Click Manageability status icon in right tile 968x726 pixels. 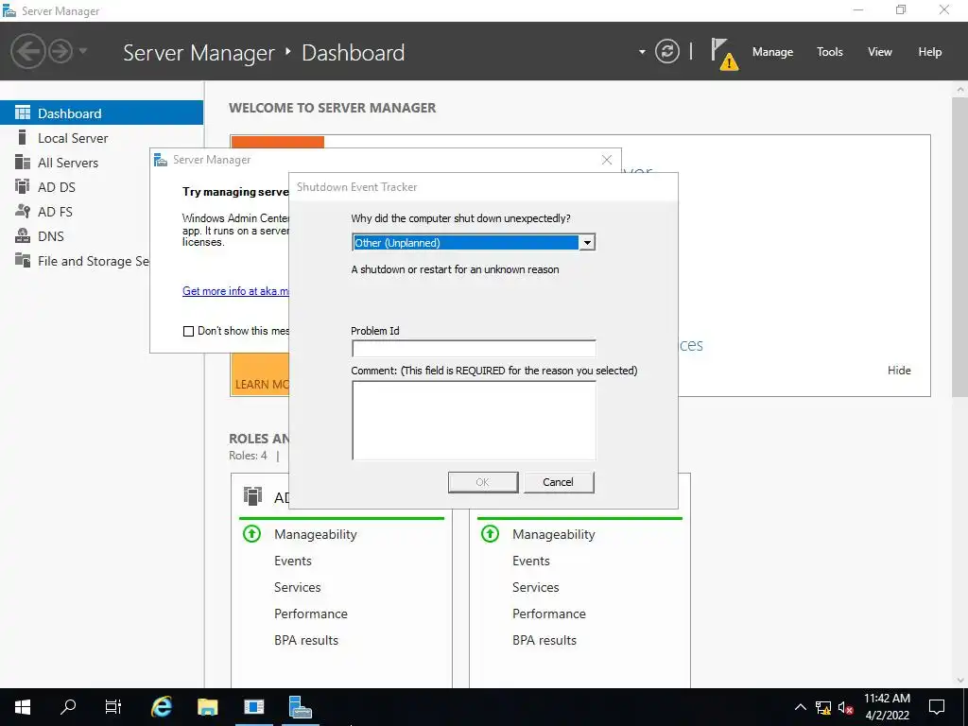pyautogui.click(x=490, y=533)
